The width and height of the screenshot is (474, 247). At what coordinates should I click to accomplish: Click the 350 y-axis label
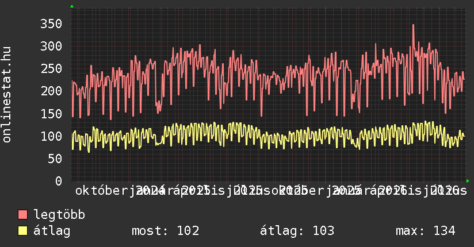pyautogui.click(x=51, y=24)
